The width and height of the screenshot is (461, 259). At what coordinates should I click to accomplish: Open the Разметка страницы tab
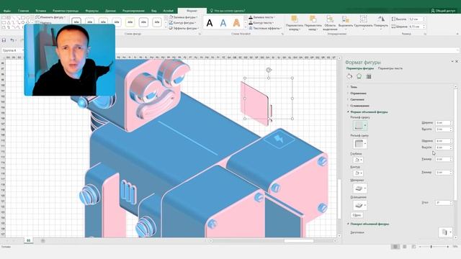[66, 11]
